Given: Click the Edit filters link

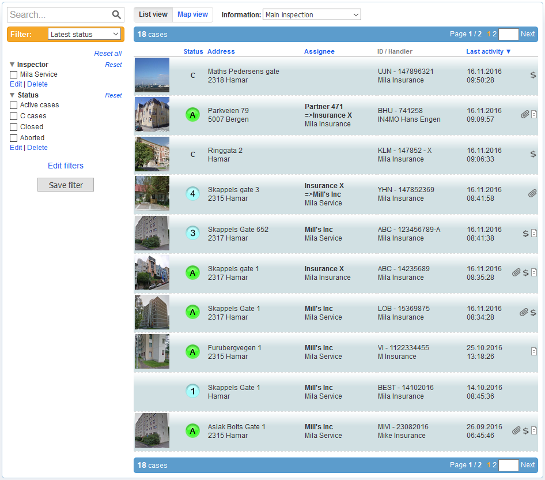Looking at the screenshot, I should click(x=66, y=166).
